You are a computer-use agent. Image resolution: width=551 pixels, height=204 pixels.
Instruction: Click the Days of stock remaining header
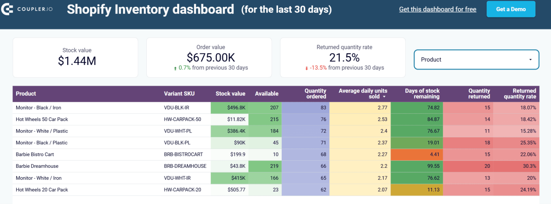point(422,93)
